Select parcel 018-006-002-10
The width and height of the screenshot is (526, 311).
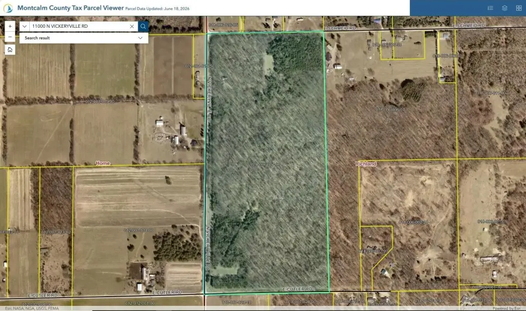(414, 222)
